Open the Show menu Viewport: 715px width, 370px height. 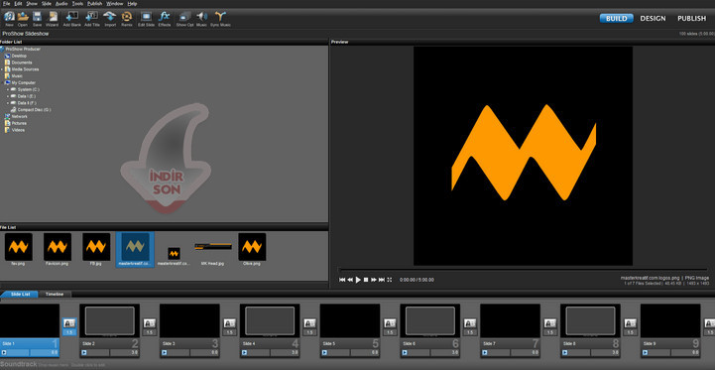[32, 3]
